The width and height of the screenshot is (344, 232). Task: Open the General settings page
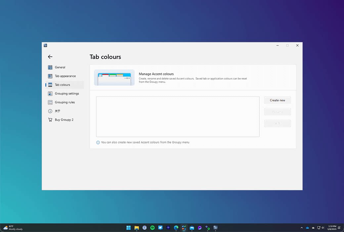coord(60,67)
